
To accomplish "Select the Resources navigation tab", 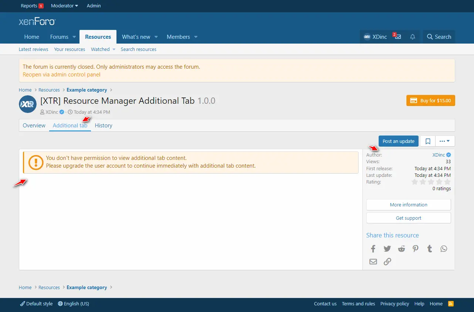I will (x=98, y=37).
